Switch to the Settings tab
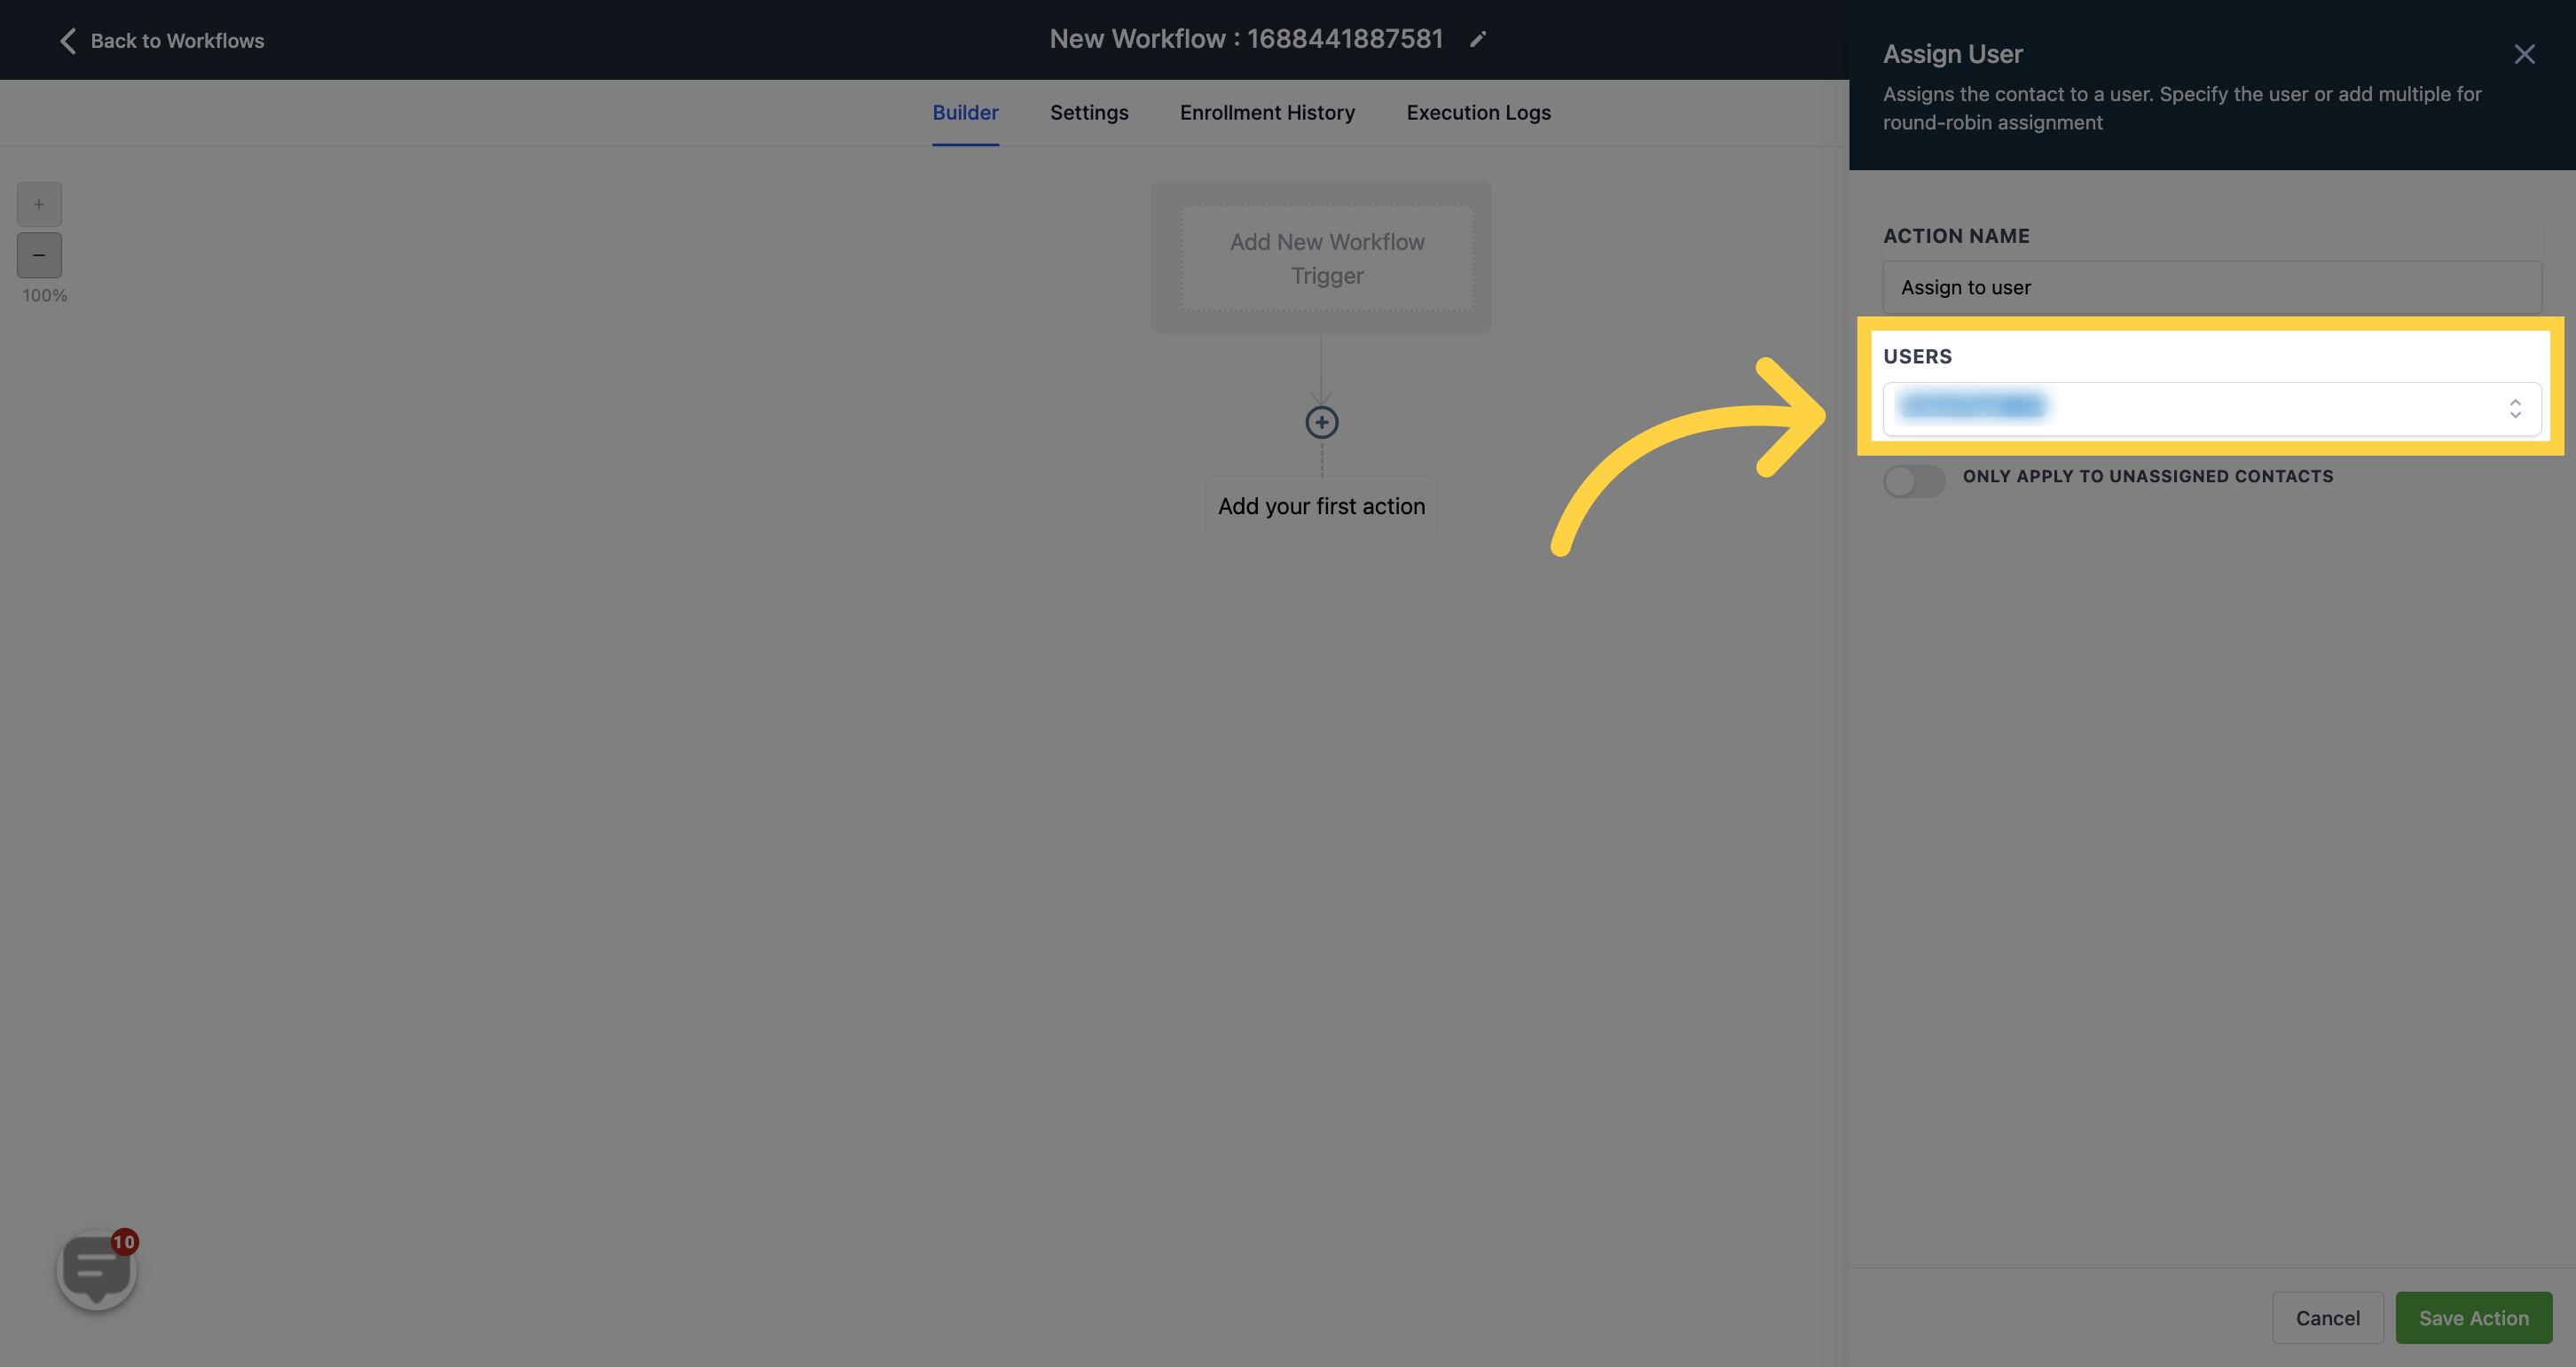Image resolution: width=2576 pixels, height=1367 pixels. pos(1088,113)
